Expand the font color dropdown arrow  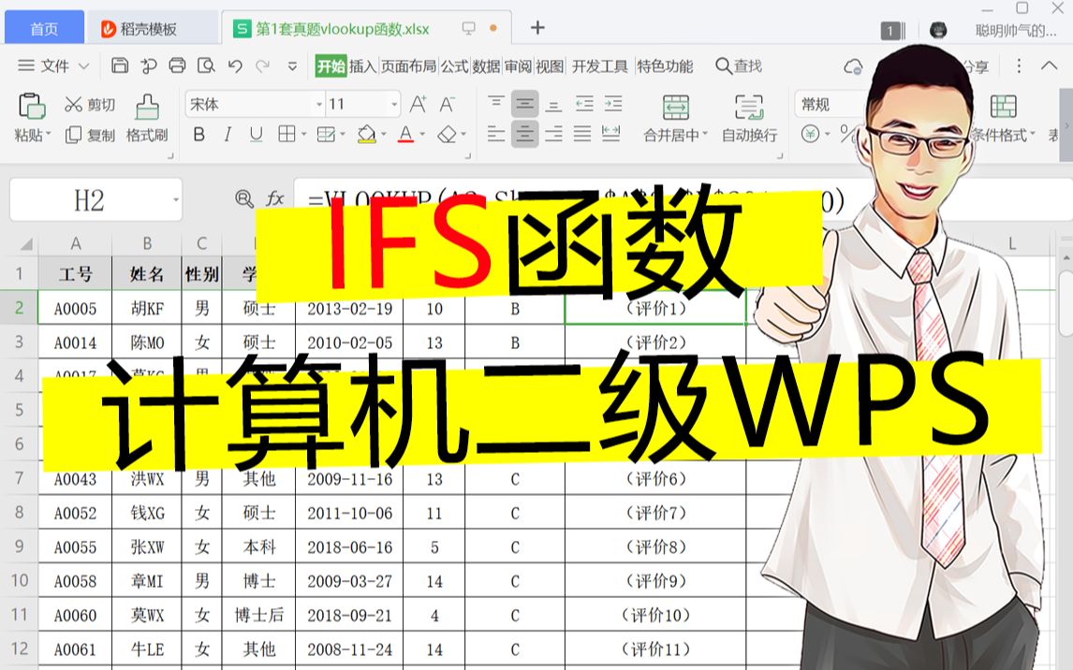pos(422,135)
